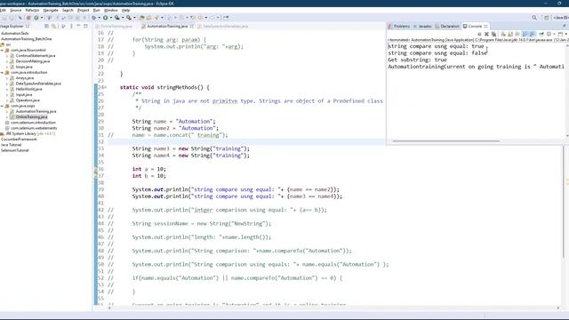Viewport: 569px width, 320px height.
Task: Open Package Explorer view menu
Action: coord(71,26)
